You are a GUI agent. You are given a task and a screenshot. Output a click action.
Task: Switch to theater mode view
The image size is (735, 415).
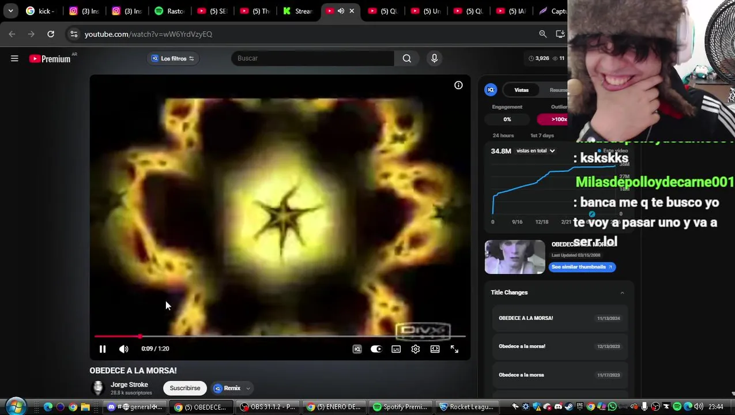point(435,349)
